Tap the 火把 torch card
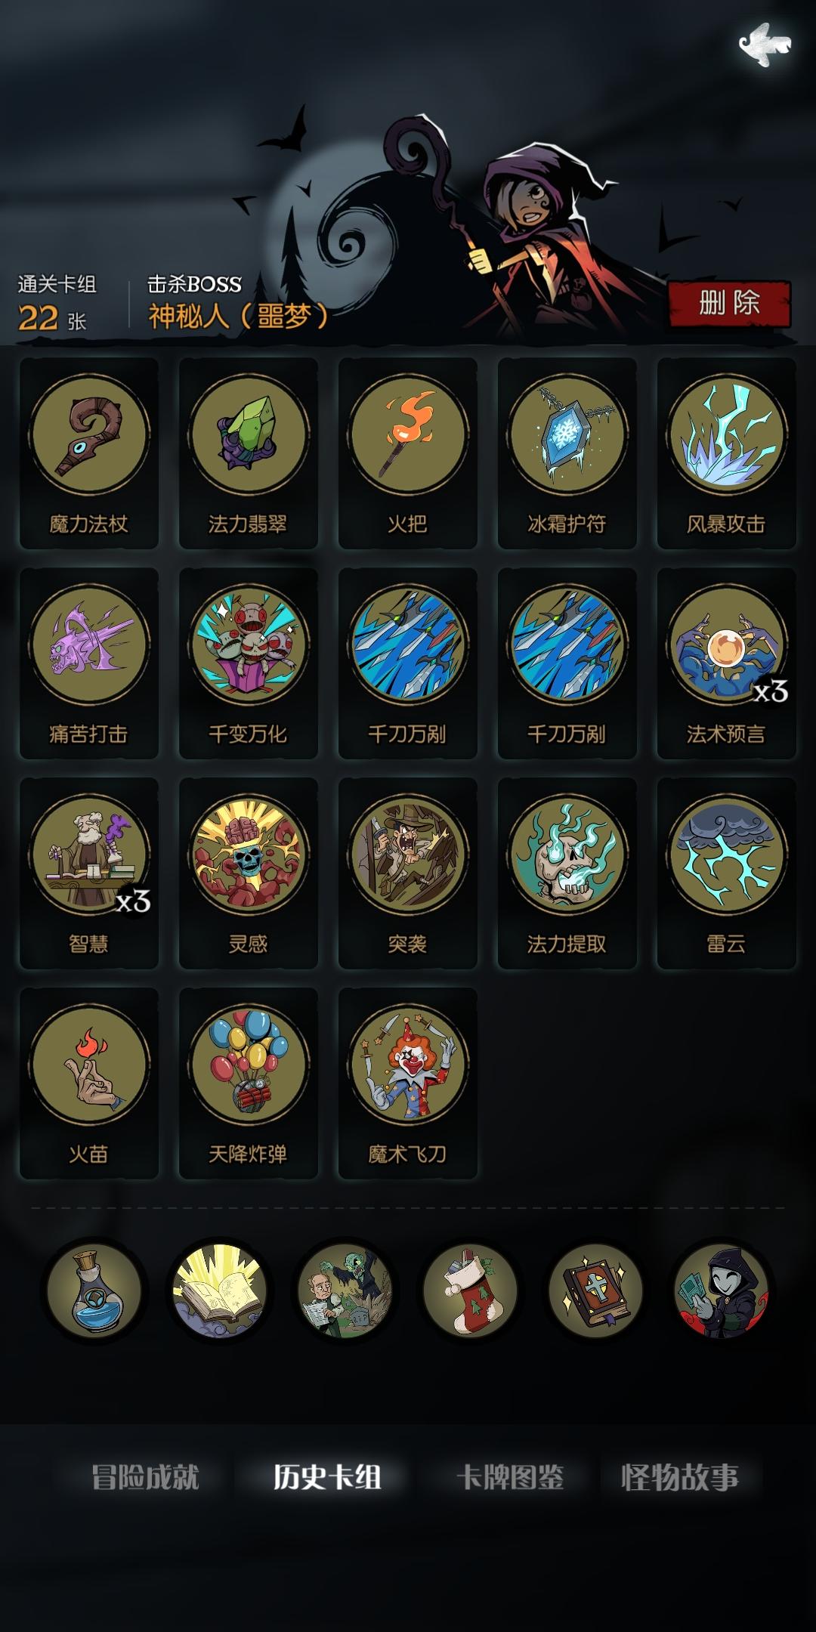 coord(408,453)
